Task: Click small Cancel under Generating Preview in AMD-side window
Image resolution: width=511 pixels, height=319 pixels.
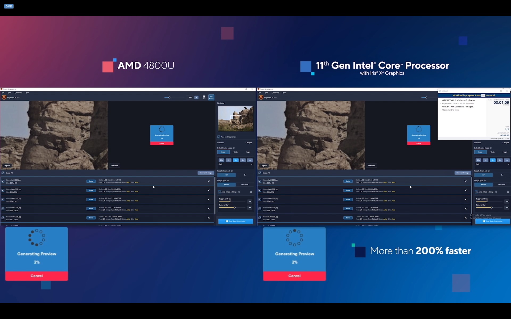Action: (162, 144)
